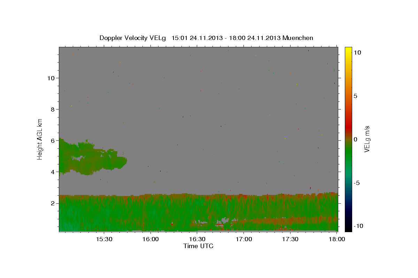Click the colorbar tick value 5
This screenshot has width=418, height=278.
pyautogui.click(x=356, y=96)
